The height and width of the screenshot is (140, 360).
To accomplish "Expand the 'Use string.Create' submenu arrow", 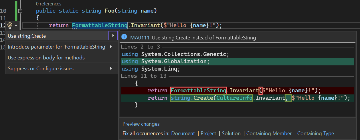I will (113, 36).
